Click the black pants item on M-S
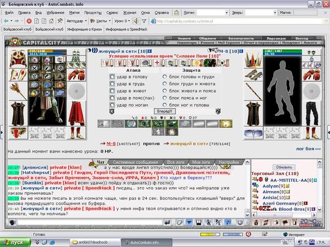330x247 pixels. click(x=312, y=114)
